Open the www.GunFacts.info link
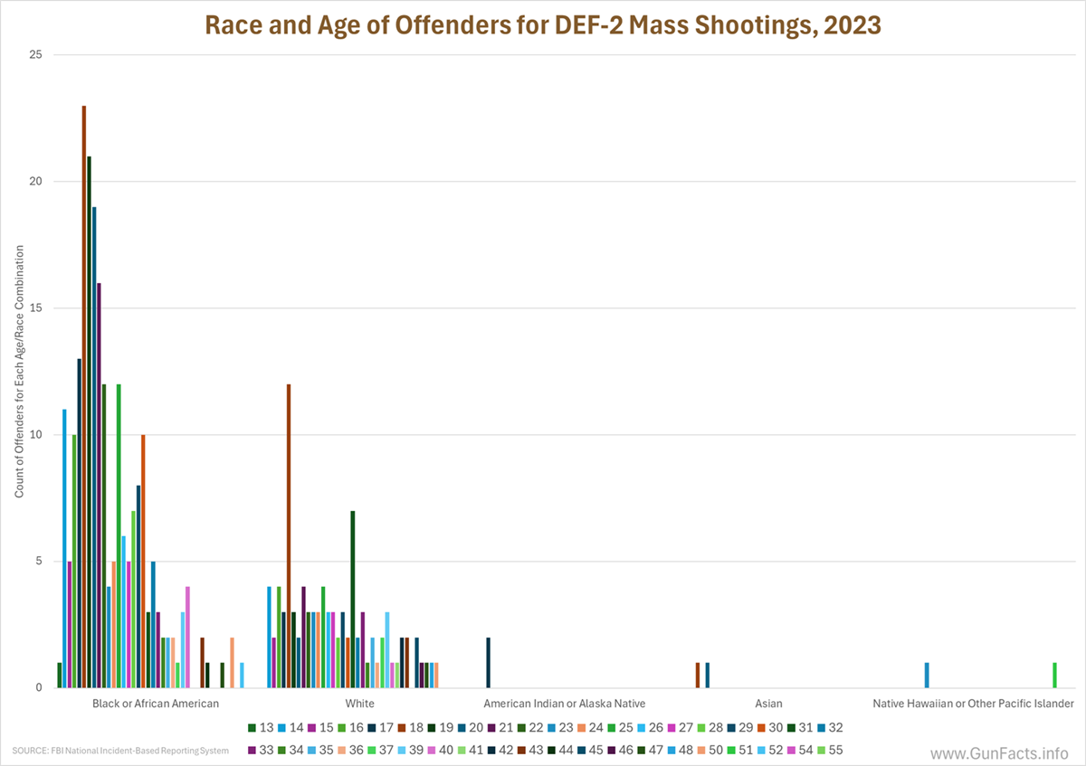Image resolution: width=1086 pixels, height=766 pixels. point(999,752)
